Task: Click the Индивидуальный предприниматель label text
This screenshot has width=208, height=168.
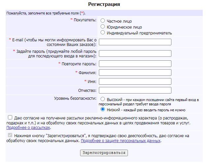Action: click(139, 33)
